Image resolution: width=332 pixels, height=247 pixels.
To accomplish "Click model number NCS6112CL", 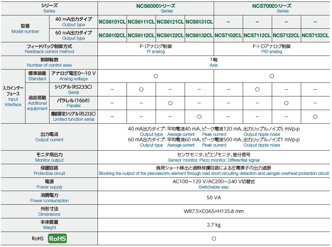I will [141, 35].
